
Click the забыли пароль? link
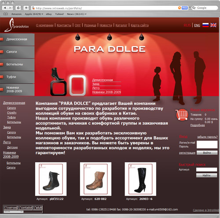207,137
